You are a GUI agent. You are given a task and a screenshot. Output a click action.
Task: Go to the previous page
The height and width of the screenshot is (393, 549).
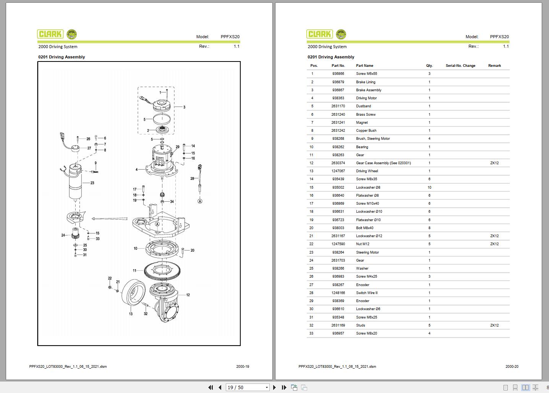(220, 387)
